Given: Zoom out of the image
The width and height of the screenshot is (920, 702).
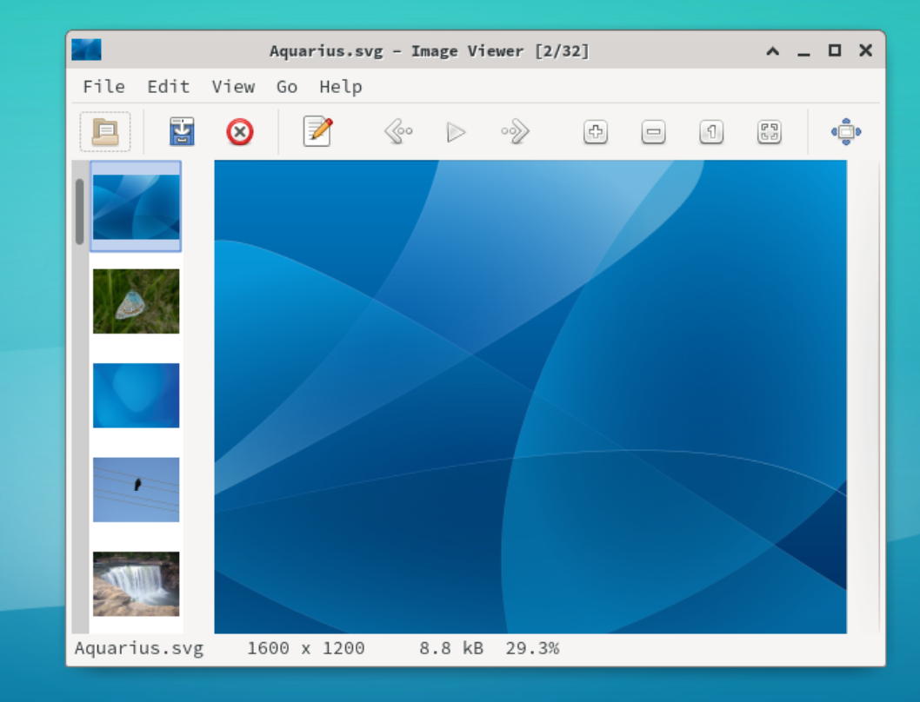Looking at the screenshot, I should pyautogui.click(x=653, y=131).
